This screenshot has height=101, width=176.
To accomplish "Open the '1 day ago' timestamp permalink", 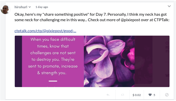I will click(x=42, y=7).
